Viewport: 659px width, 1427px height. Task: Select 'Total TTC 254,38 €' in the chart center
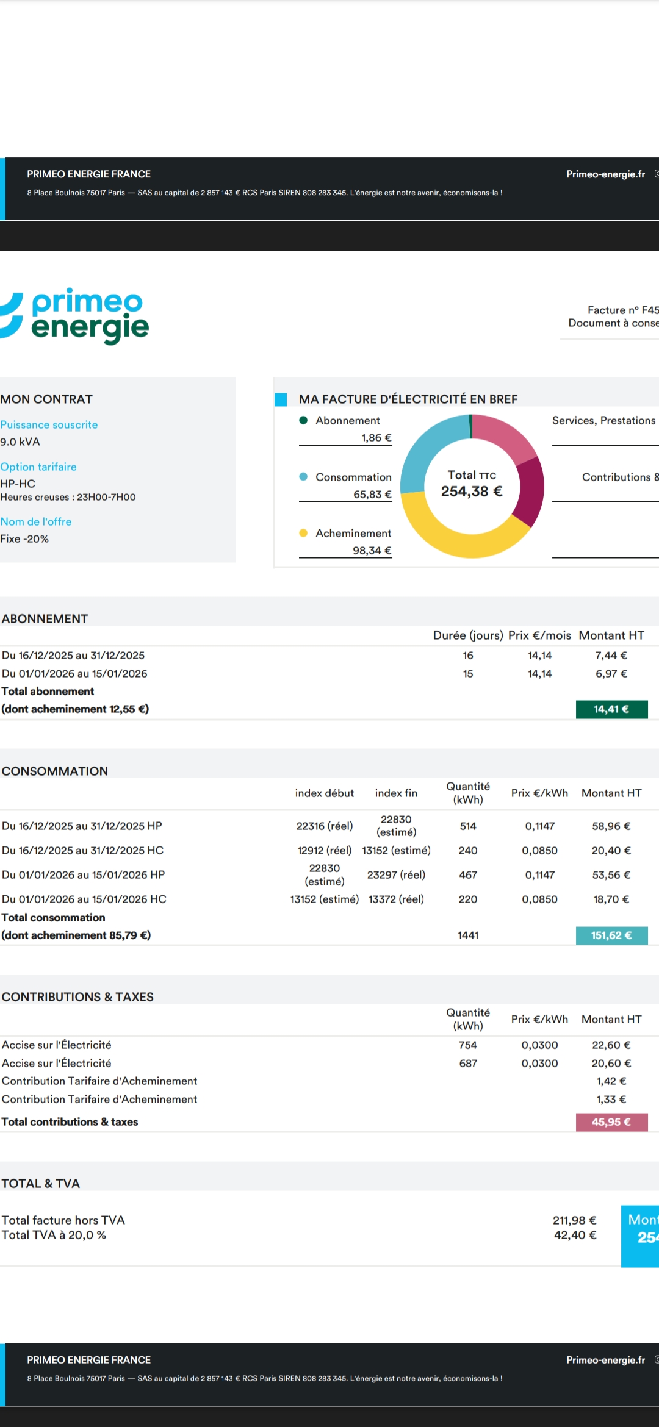coord(472,484)
